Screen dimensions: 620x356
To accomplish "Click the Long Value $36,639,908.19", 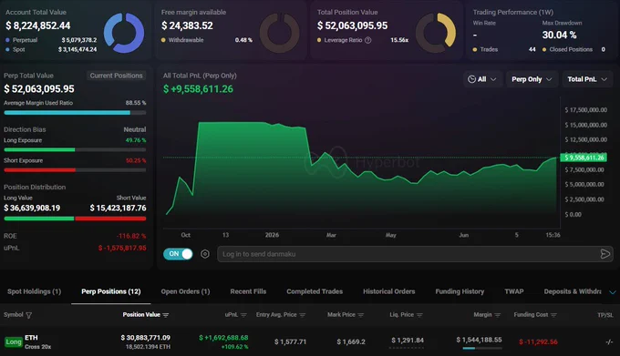I will coord(32,208).
